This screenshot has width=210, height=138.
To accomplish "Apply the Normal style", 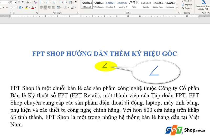I will point(87,4).
